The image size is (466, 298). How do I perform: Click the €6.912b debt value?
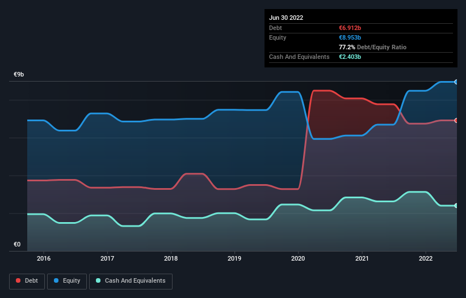(x=350, y=28)
